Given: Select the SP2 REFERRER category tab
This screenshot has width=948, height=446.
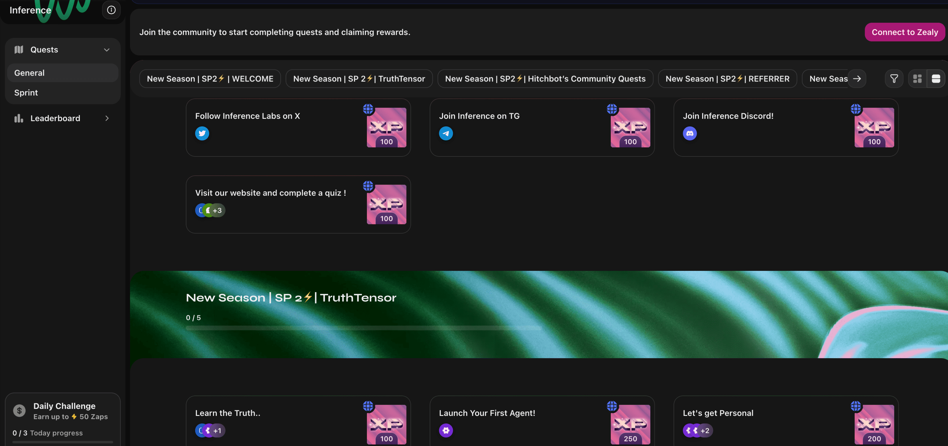Looking at the screenshot, I should 727,79.
